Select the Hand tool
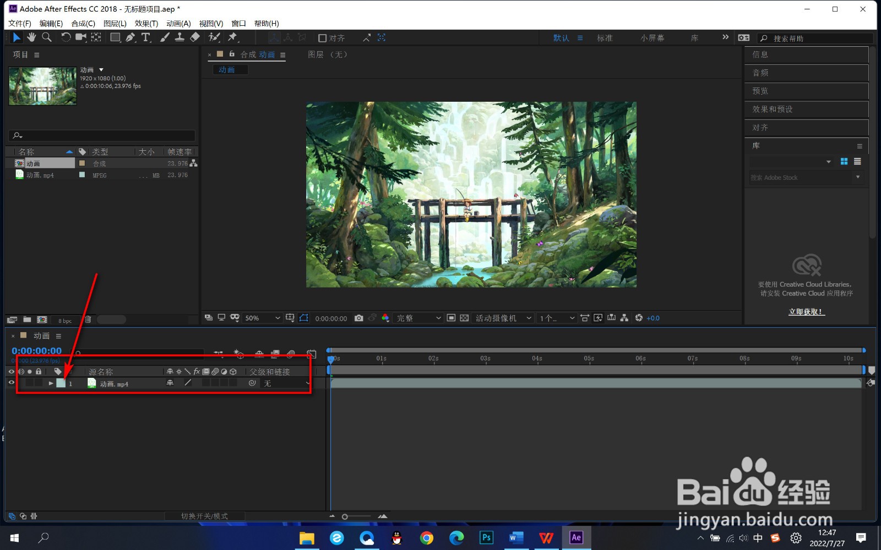This screenshot has width=881, height=550. pos(31,37)
